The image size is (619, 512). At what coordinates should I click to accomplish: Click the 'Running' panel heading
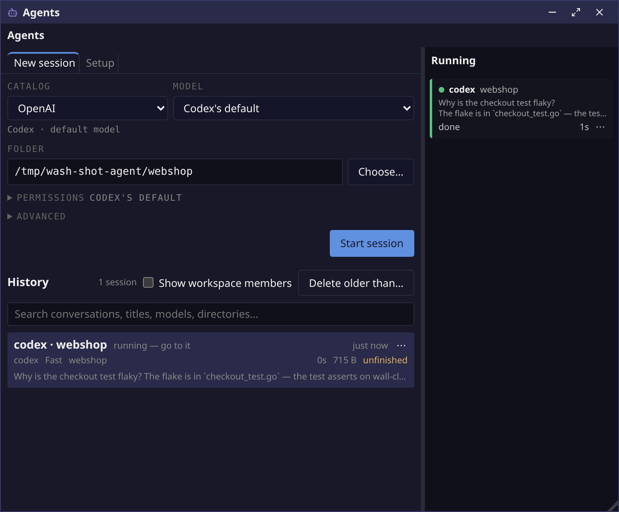[453, 61]
